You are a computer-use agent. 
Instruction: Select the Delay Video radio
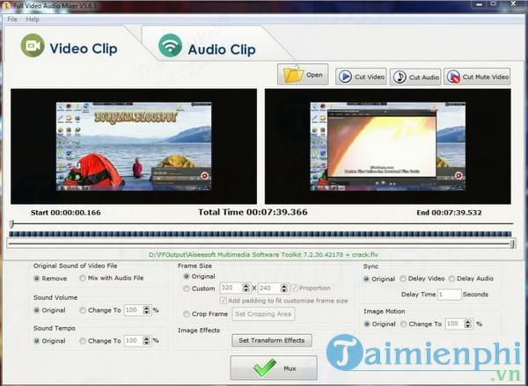[403, 279]
